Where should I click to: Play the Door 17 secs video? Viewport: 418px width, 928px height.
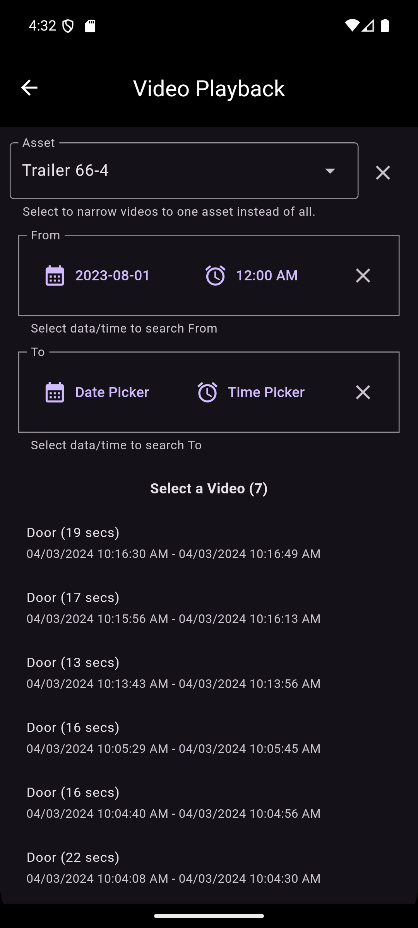click(173, 608)
